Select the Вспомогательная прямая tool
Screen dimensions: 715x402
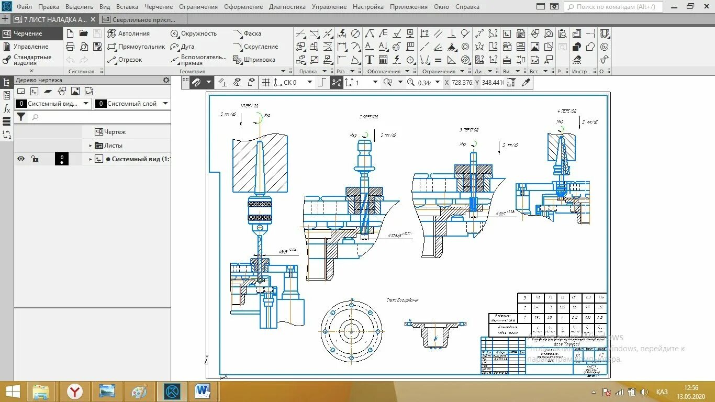click(x=198, y=60)
